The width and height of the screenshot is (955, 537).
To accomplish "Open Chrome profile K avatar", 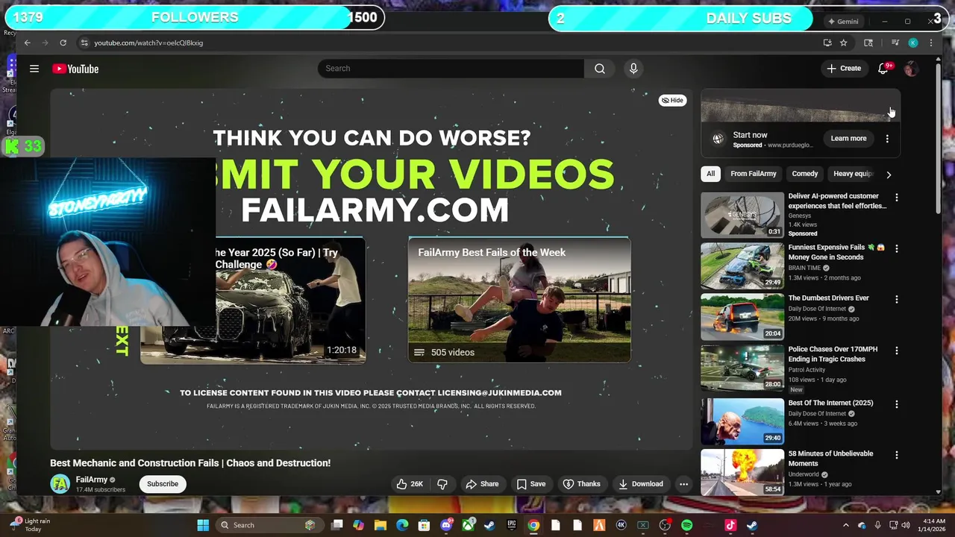I will click(x=912, y=43).
